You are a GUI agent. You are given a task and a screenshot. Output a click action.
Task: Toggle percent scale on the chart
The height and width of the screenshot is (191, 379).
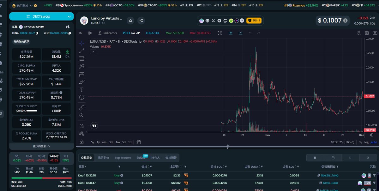tap(360, 142)
